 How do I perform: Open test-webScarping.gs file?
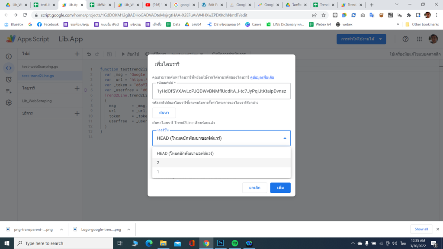pyautogui.click(x=40, y=67)
